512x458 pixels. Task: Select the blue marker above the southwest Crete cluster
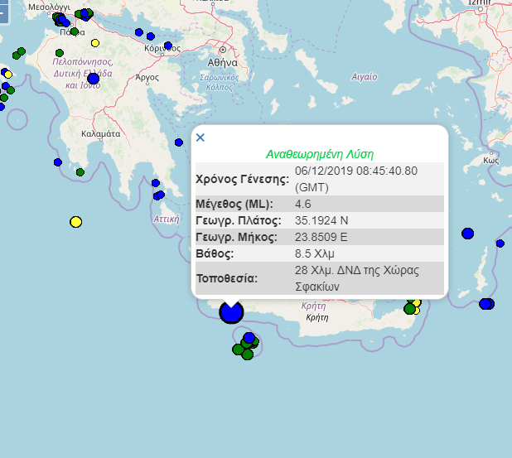click(249, 337)
